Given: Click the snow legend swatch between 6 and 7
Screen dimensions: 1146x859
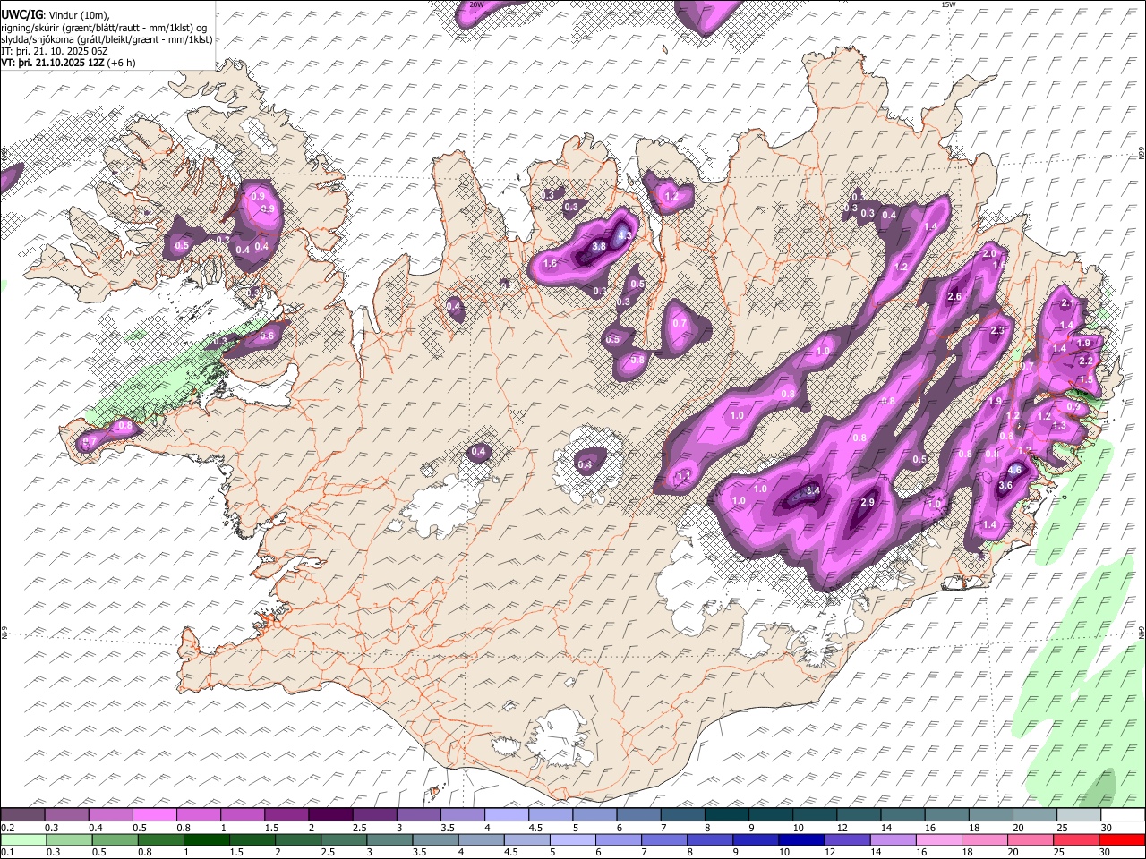Looking at the screenshot, I should coord(637,815).
